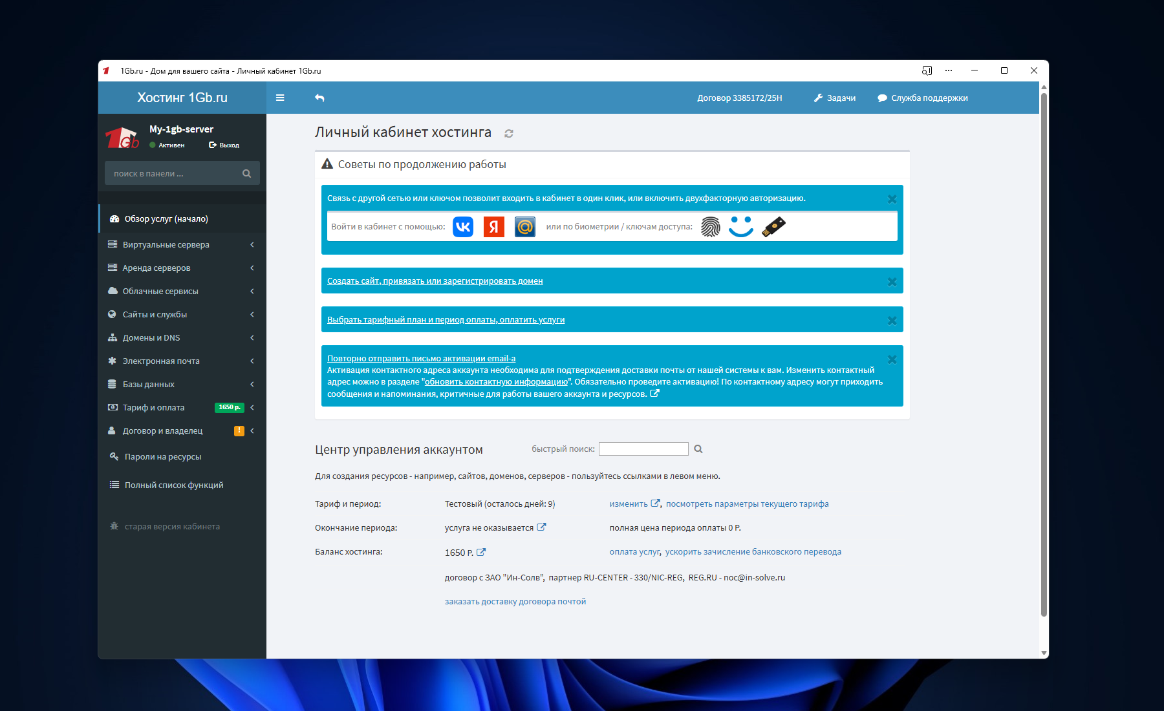Choose the smiley face login icon
Image resolution: width=1164 pixels, height=711 pixels.
point(740,227)
